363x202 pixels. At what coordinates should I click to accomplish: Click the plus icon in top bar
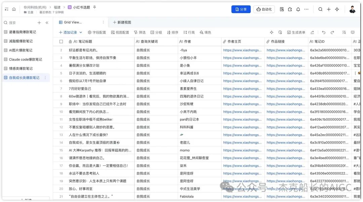329,9
